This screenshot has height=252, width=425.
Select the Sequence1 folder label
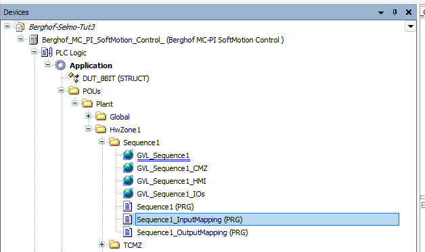point(141,143)
